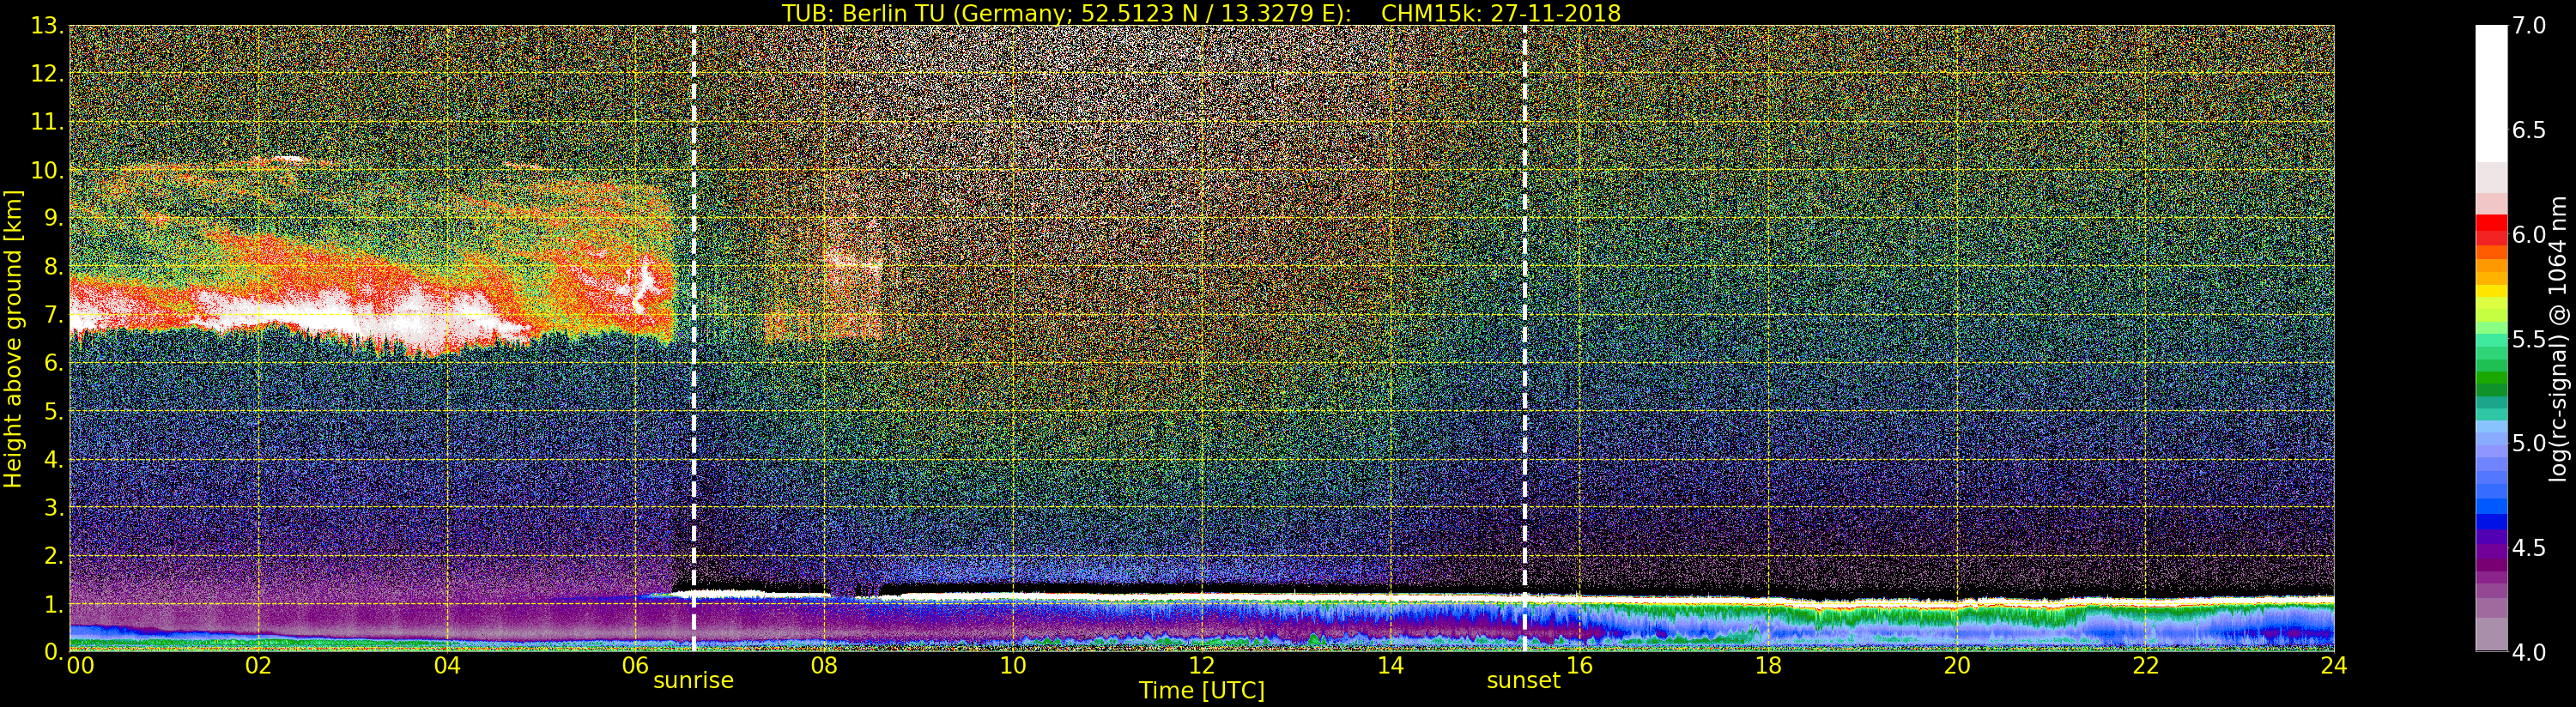Click the x-axis tick label '20'

(x=1957, y=665)
